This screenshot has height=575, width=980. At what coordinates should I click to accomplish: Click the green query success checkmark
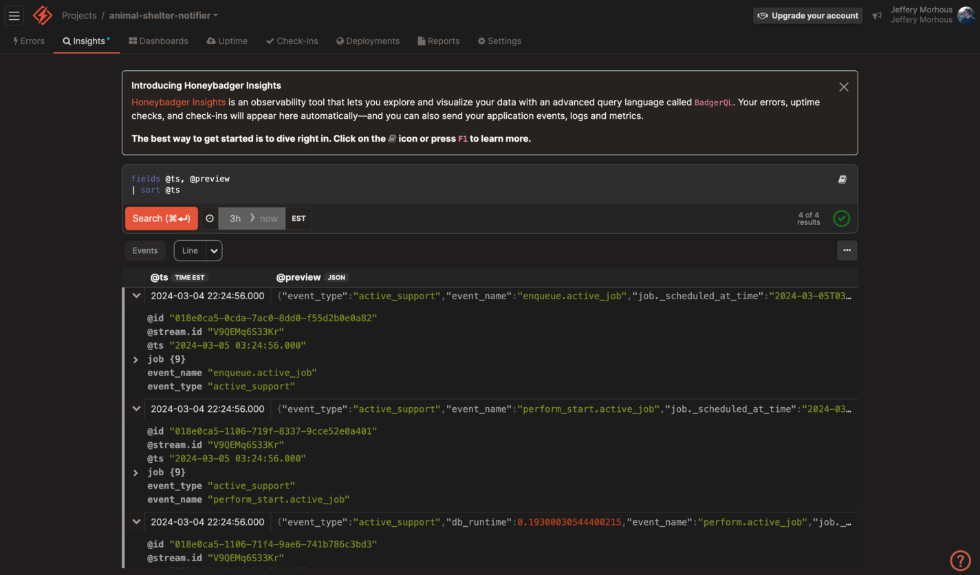(x=841, y=219)
